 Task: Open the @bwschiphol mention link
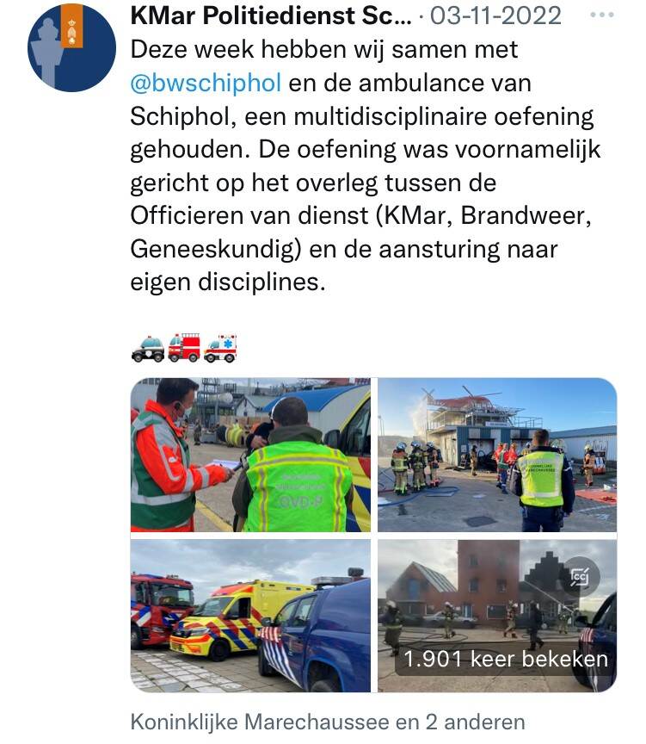point(206,83)
